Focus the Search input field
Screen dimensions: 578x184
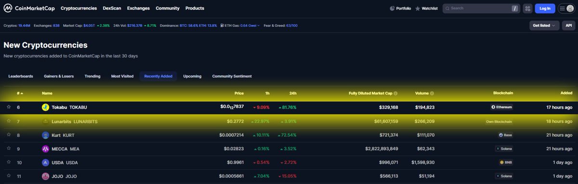tap(482, 8)
